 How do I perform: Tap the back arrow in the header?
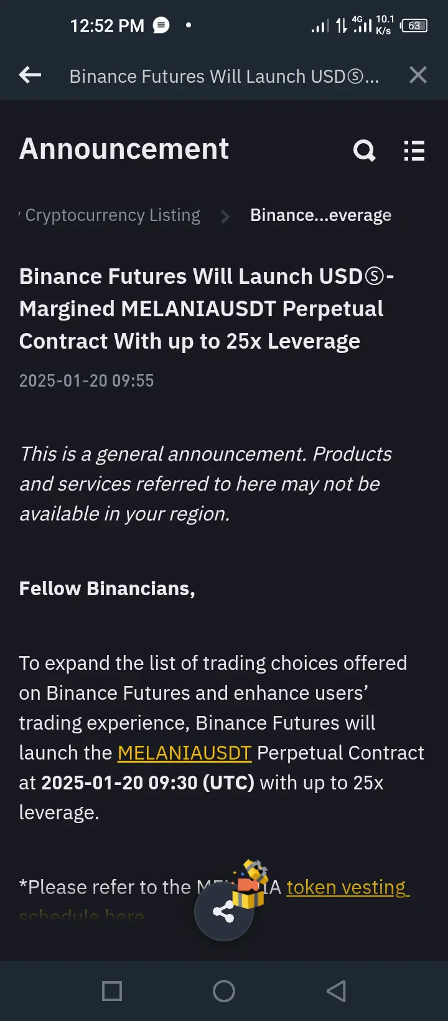pyautogui.click(x=30, y=76)
